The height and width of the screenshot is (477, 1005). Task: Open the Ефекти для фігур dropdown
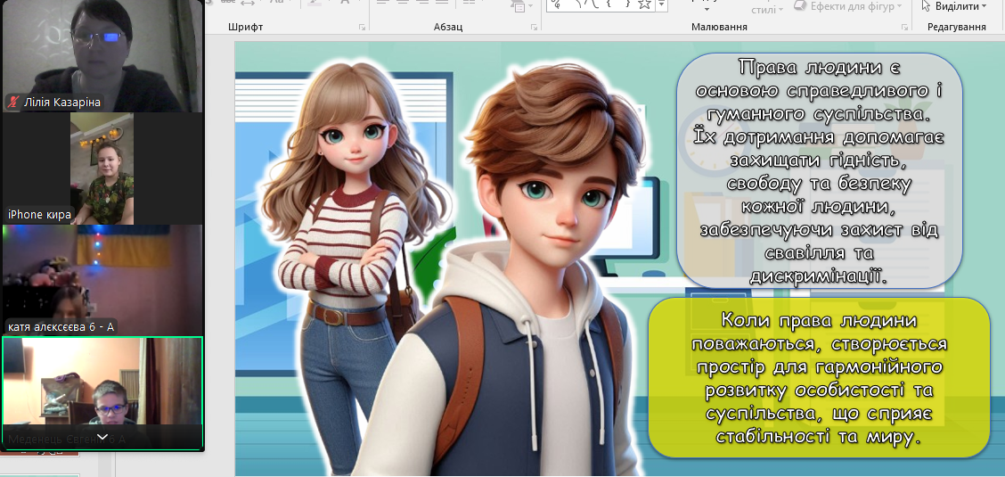[x=854, y=6]
